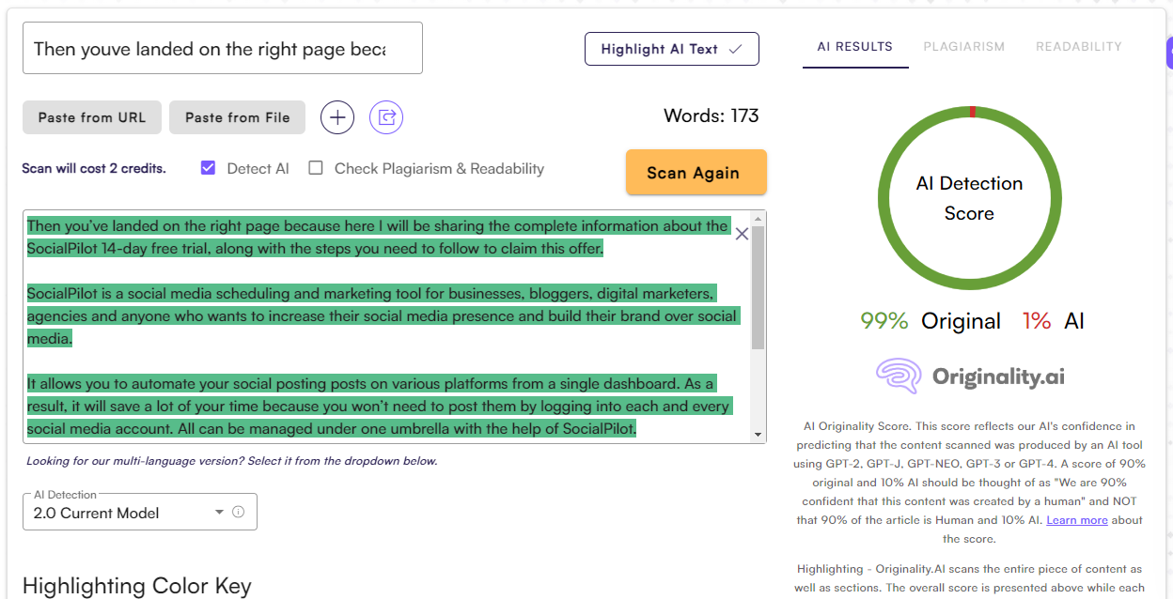Click the 'Highlighting Color Key' heading

point(137,586)
